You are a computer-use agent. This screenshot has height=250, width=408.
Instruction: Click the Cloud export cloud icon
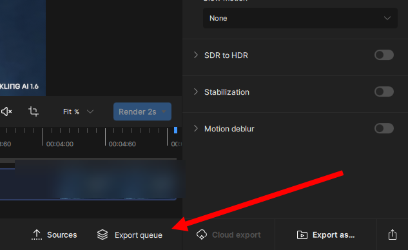(x=202, y=235)
